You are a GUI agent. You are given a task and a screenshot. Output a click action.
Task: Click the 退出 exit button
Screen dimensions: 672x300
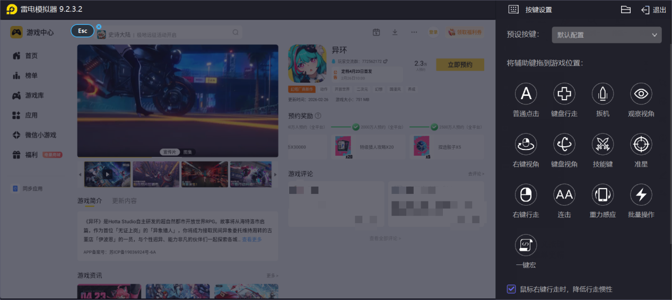(653, 10)
